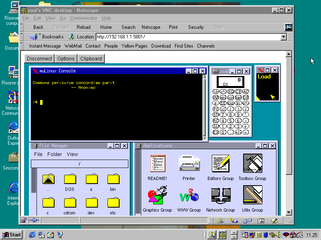This screenshot has width=321, height=240.
Task: Click the VNC Disconnect button
Action: (39, 58)
